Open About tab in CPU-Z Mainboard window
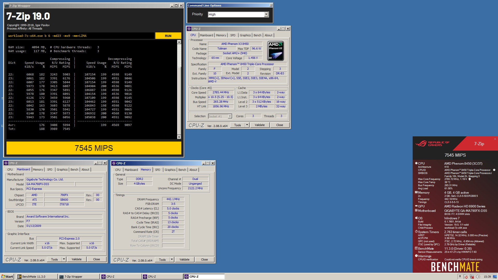The width and height of the screenshot is (498, 280). (85, 170)
